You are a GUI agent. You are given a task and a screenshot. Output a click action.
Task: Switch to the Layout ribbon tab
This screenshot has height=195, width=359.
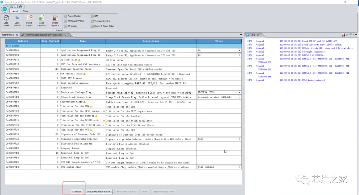(x=14, y=11)
